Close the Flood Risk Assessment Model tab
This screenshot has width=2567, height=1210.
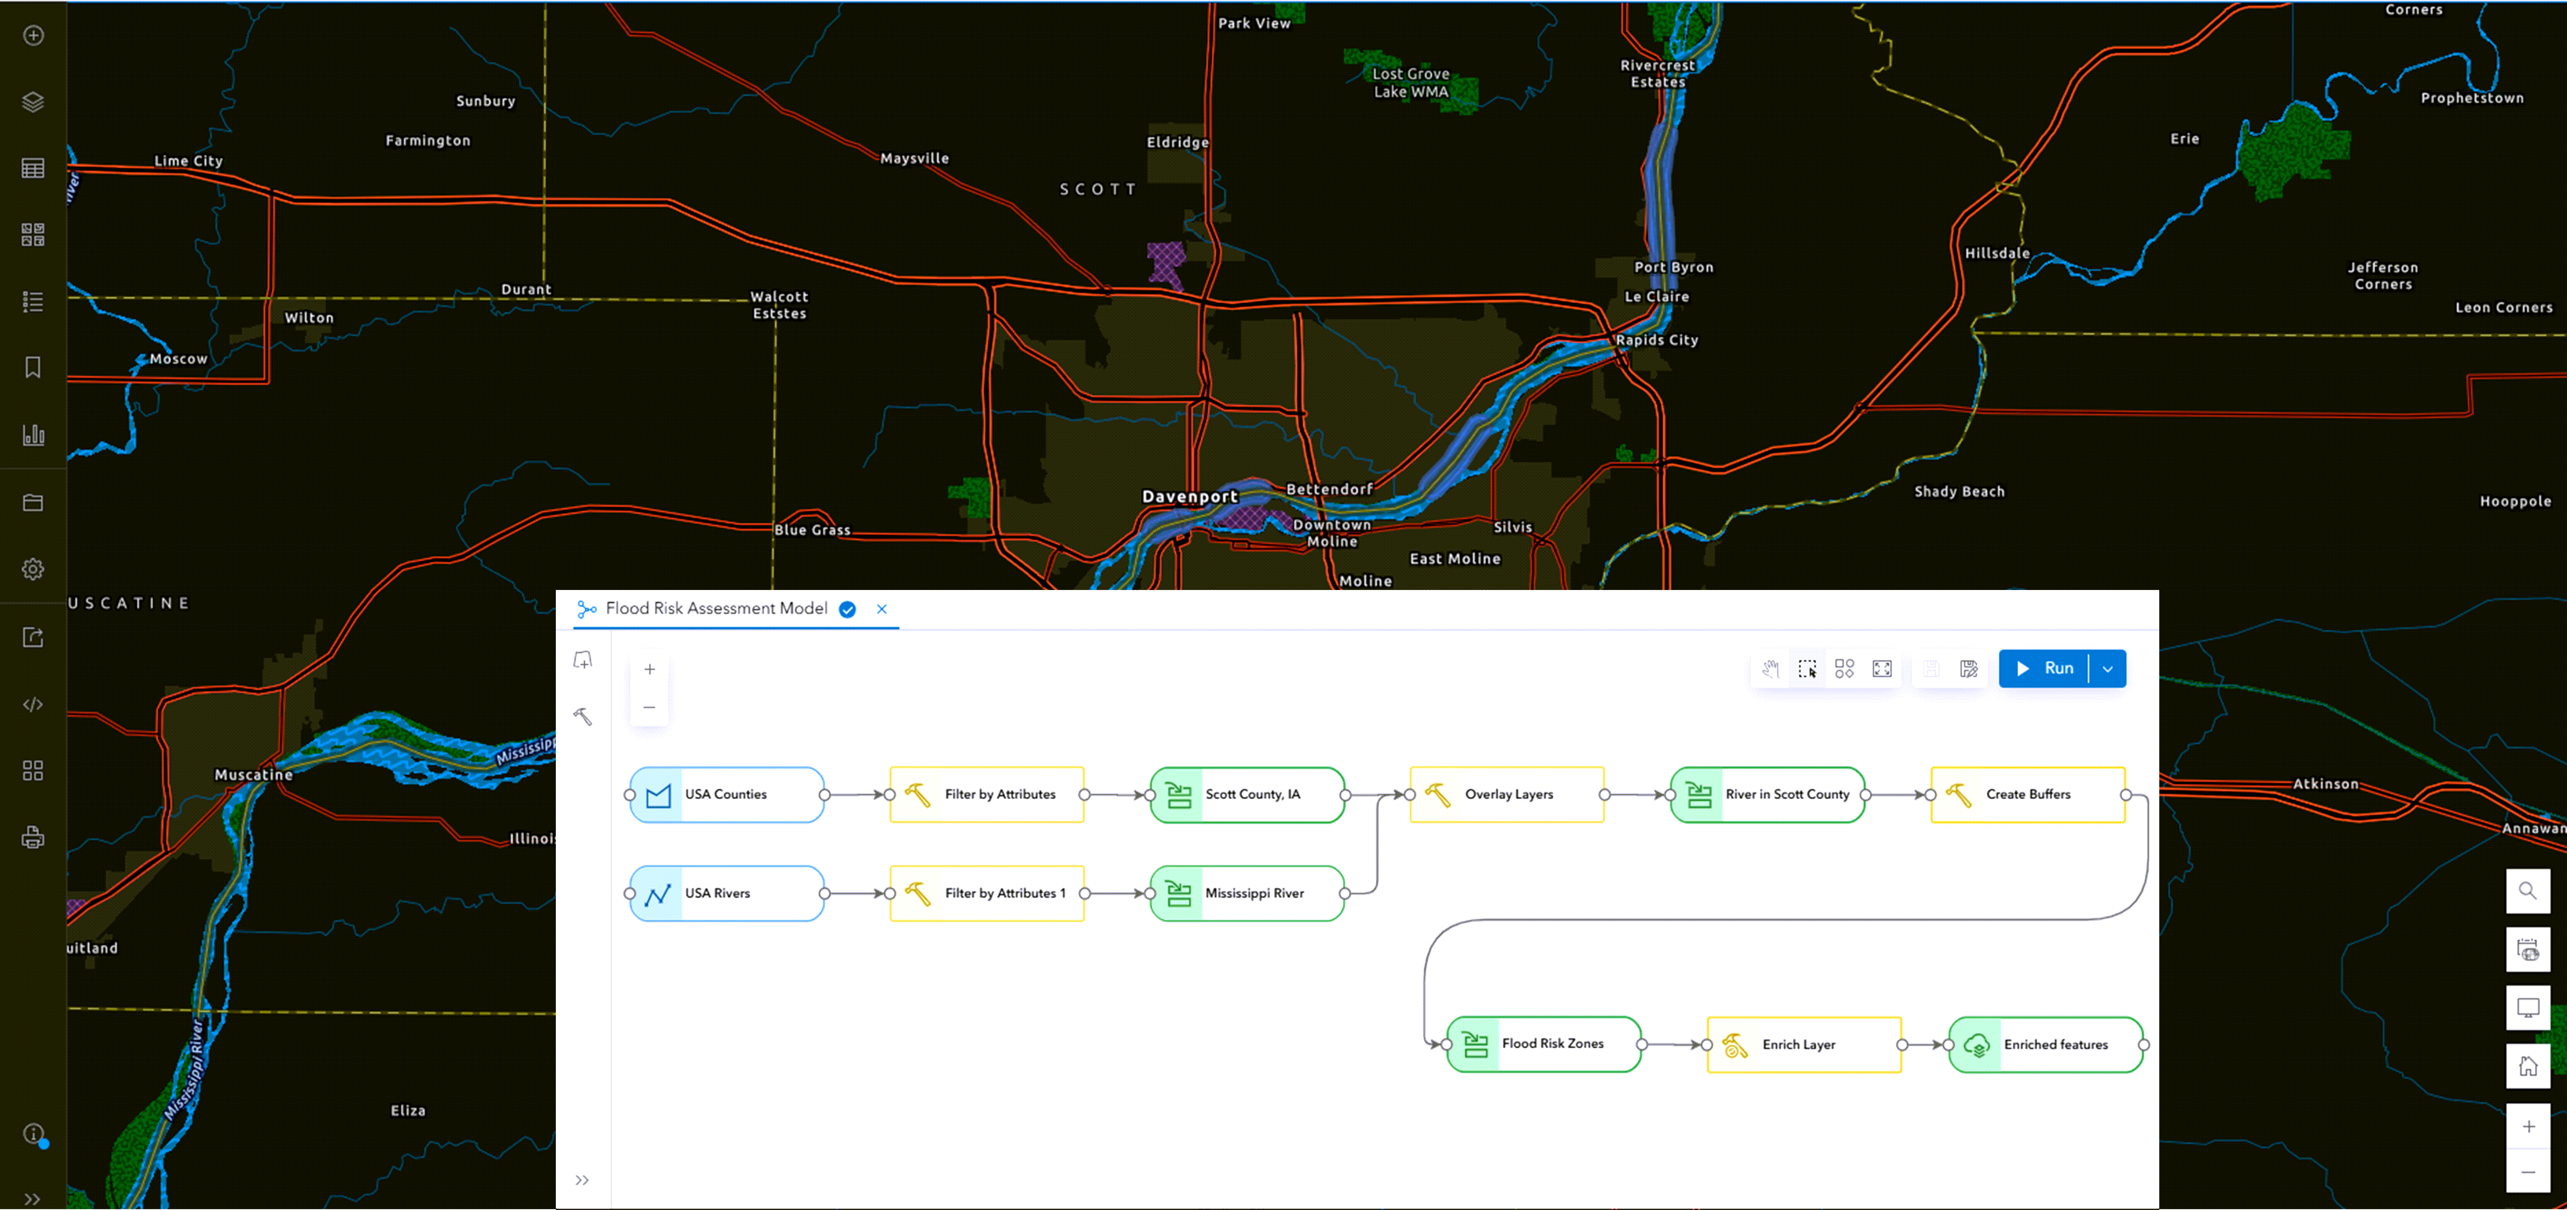tap(882, 610)
